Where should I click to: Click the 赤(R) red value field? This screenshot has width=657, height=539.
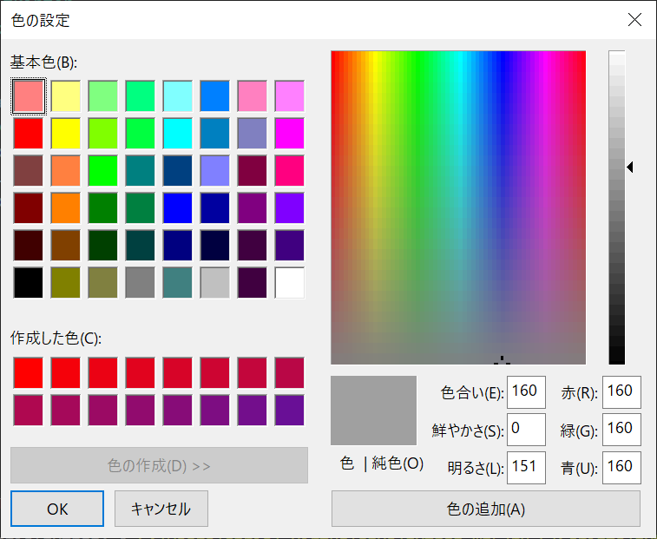coord(621,392)
